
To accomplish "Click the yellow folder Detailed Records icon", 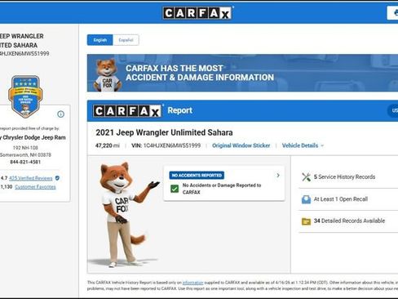I will 307,221.
